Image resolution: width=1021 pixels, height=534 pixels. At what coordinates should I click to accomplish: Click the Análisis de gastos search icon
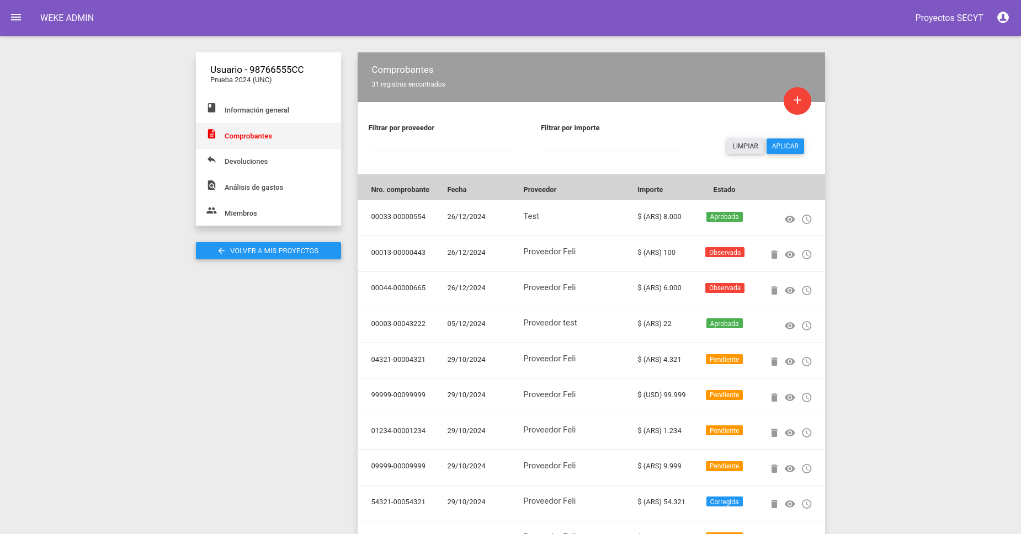point(211,185)
